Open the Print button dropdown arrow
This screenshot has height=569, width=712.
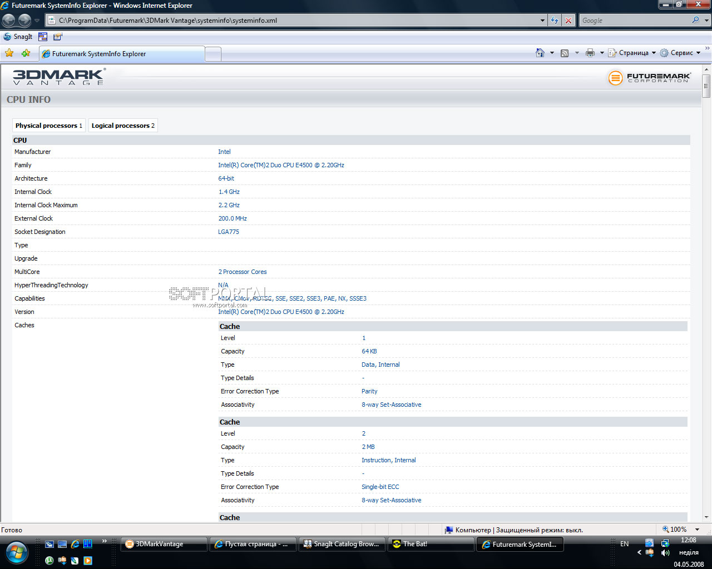tap(602, 53)
